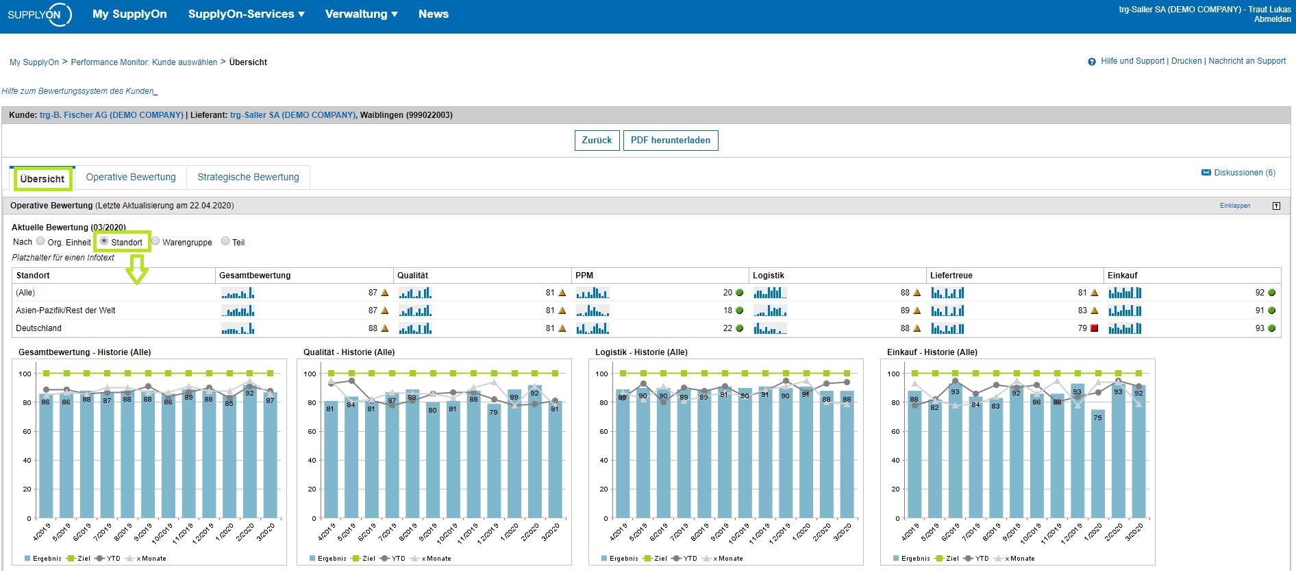
Task: Click x Monate legend in Einkauf chart
Action: [x=1015, y=559]
